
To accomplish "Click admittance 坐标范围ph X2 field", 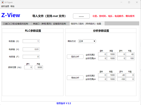I will point(111,79).
